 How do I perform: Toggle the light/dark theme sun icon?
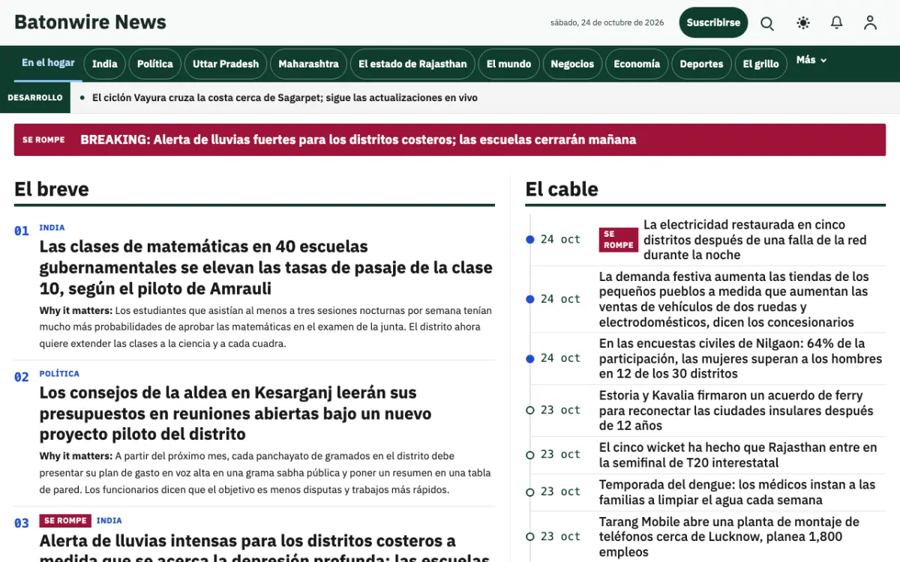coord(803,22)
